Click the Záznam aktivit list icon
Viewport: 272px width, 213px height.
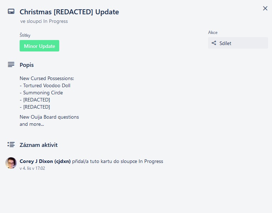pyautogui.click(x=11, y=145)
